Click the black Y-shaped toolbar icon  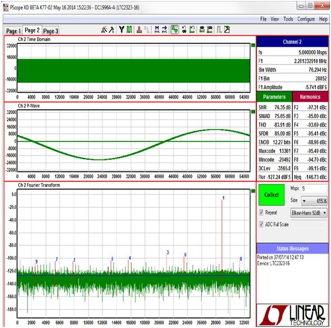coord(121,30)
